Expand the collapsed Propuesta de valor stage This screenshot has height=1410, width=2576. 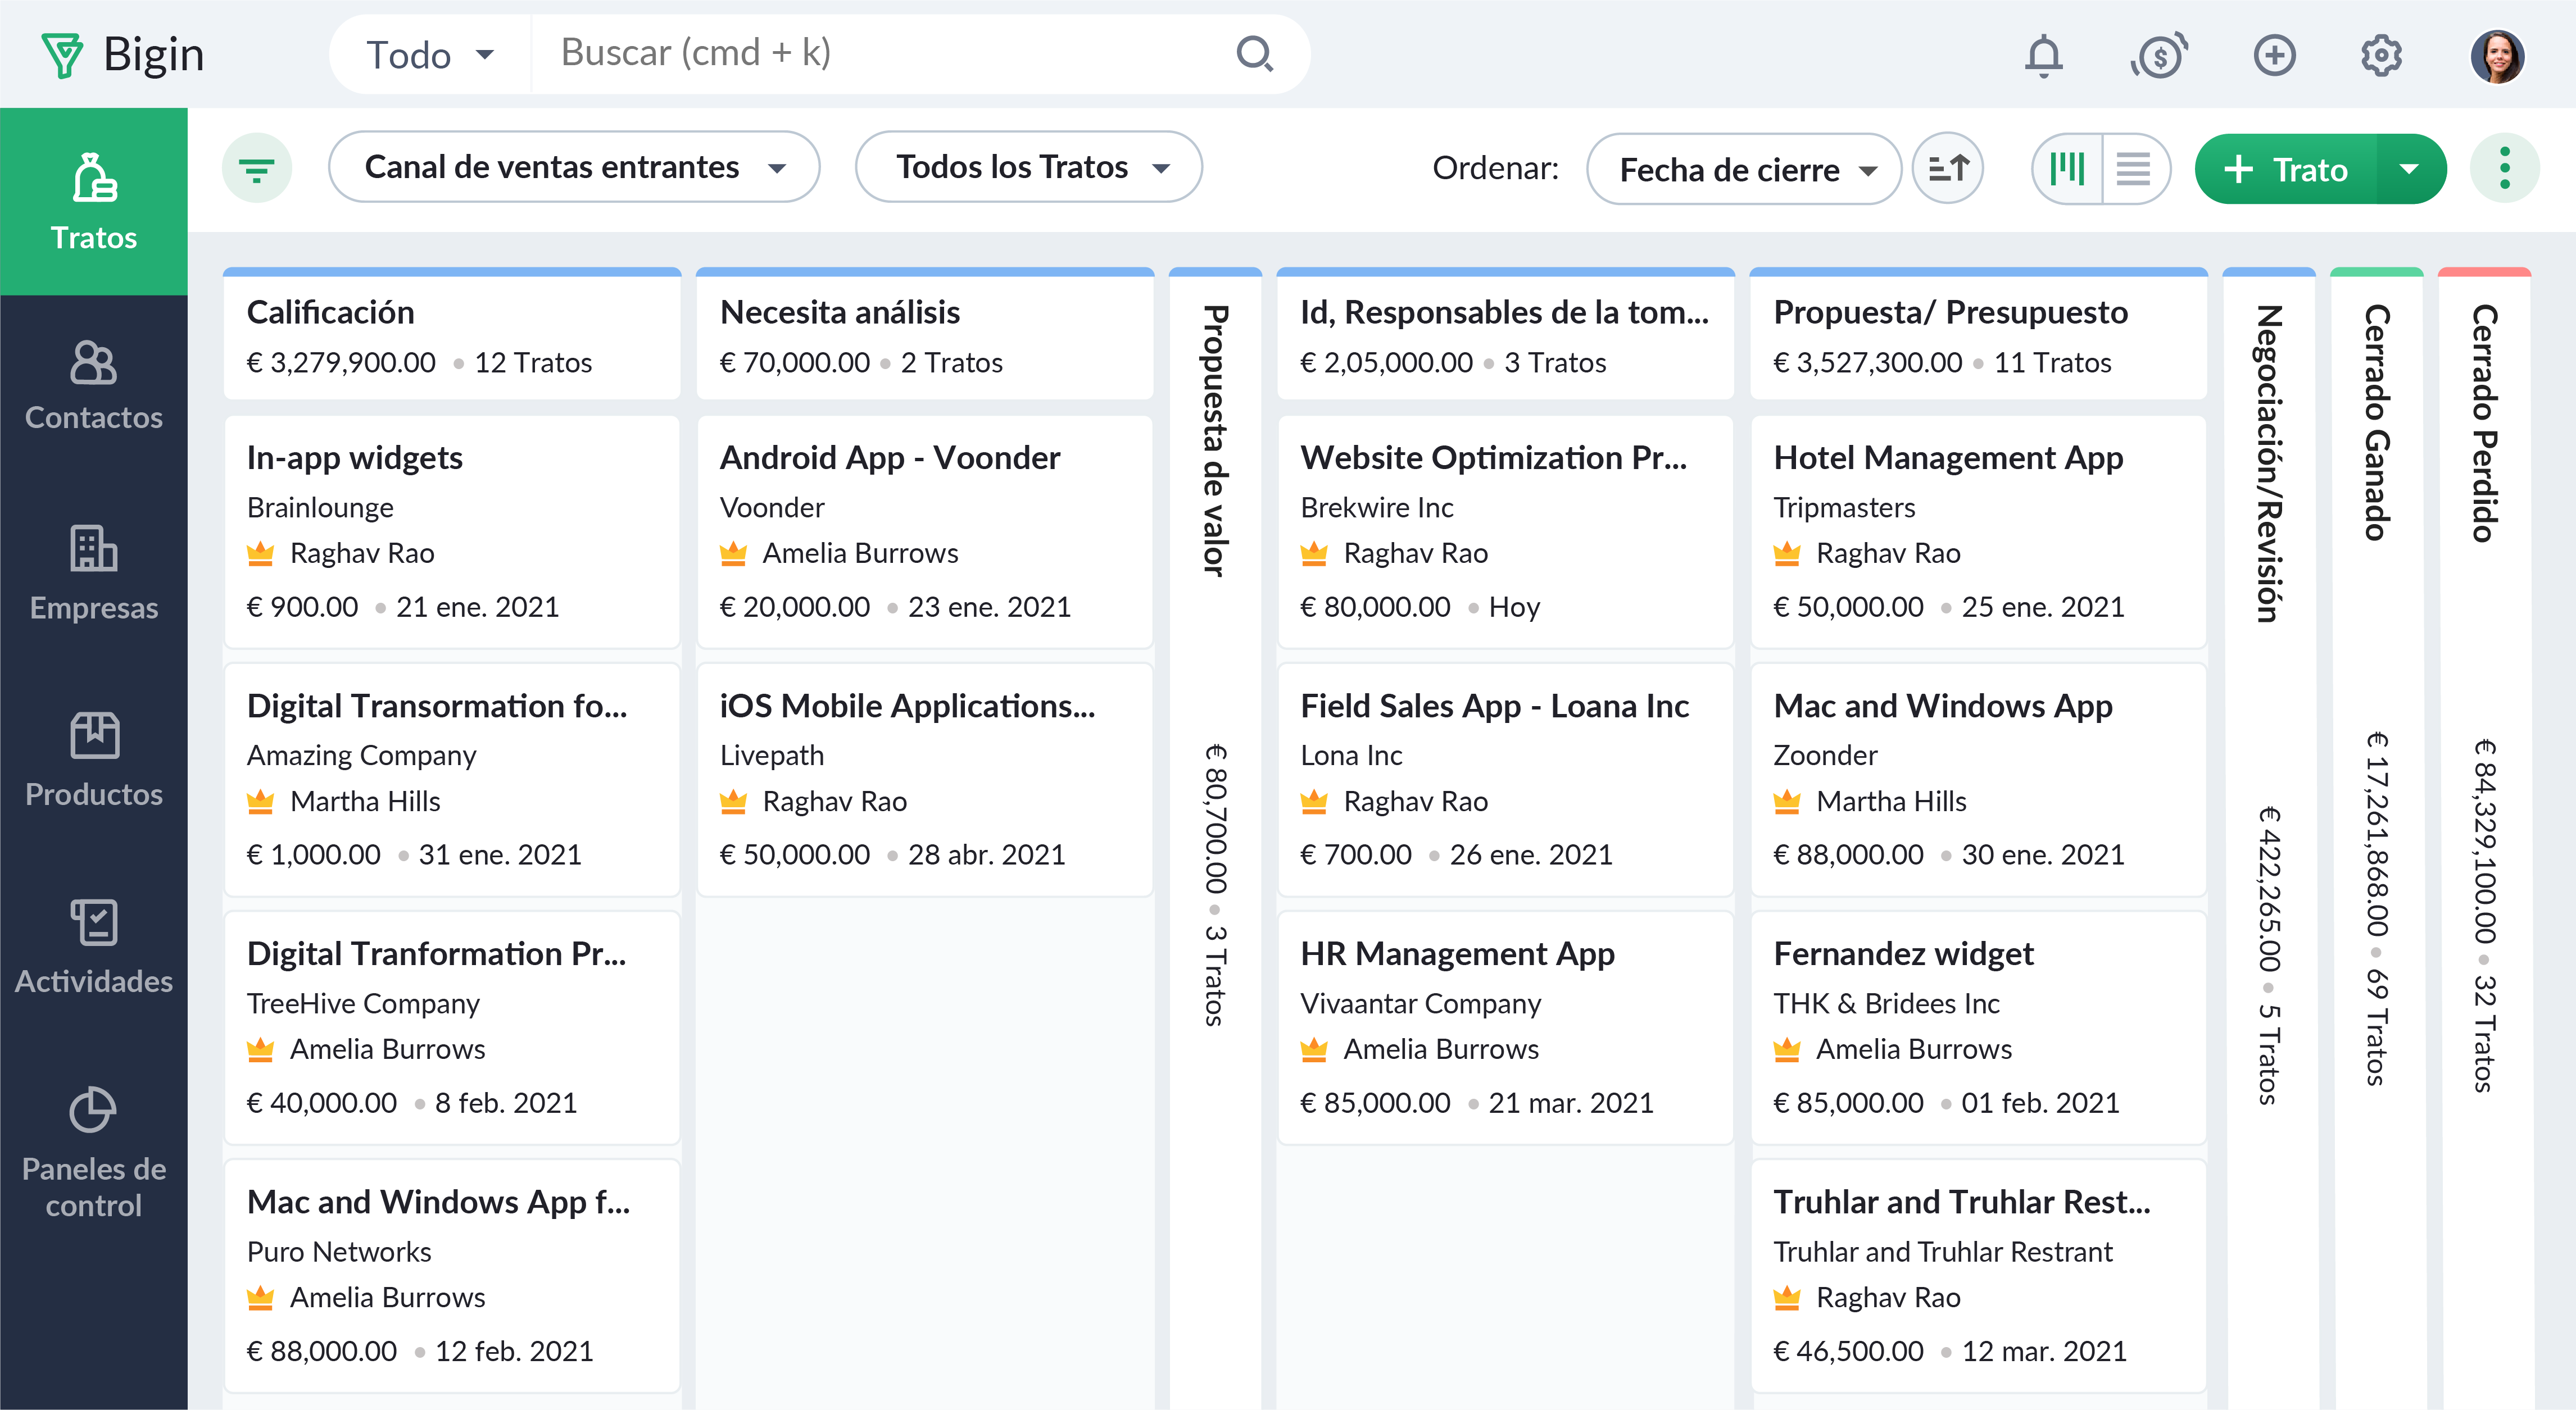click(1215, 839)
